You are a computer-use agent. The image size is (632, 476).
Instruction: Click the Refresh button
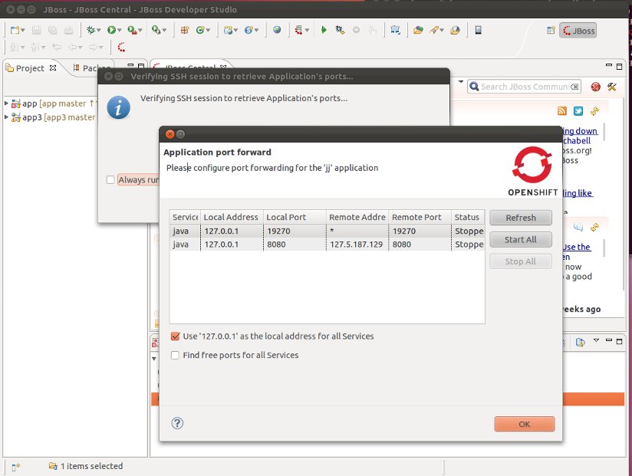521,218
